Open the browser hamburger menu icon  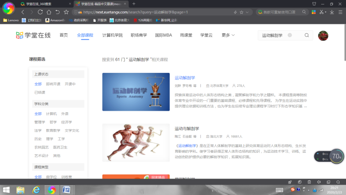tap(340, 12)
